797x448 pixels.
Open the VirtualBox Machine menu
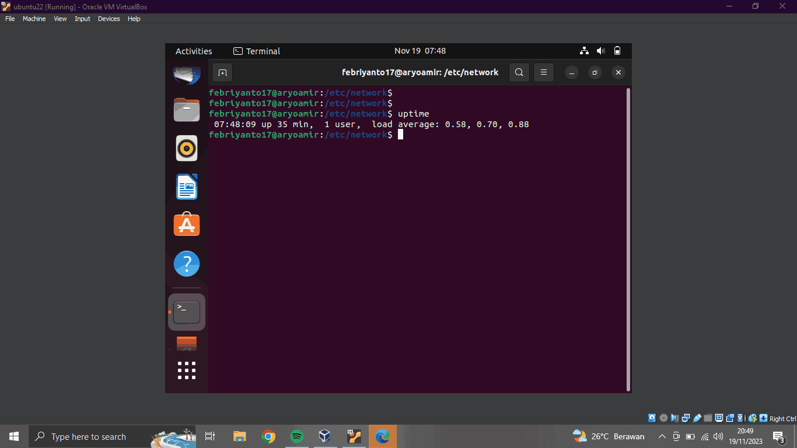[34, 19]
